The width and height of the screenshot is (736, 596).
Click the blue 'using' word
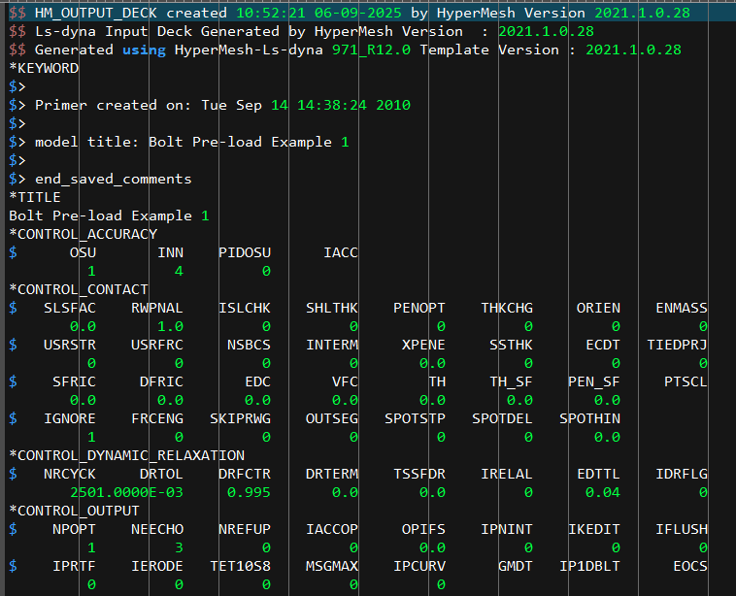click(x=144, y=50)
